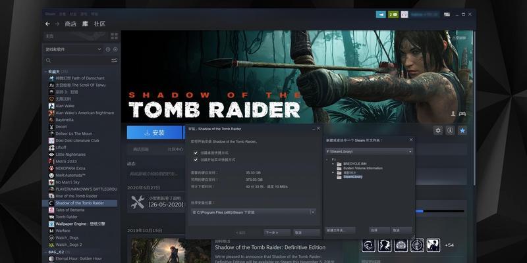Go forward with the right arrow
Screen dimensions: 527x263
[57, 24]
